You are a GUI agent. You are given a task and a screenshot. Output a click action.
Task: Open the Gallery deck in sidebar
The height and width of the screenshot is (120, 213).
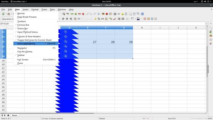point(211,36)
